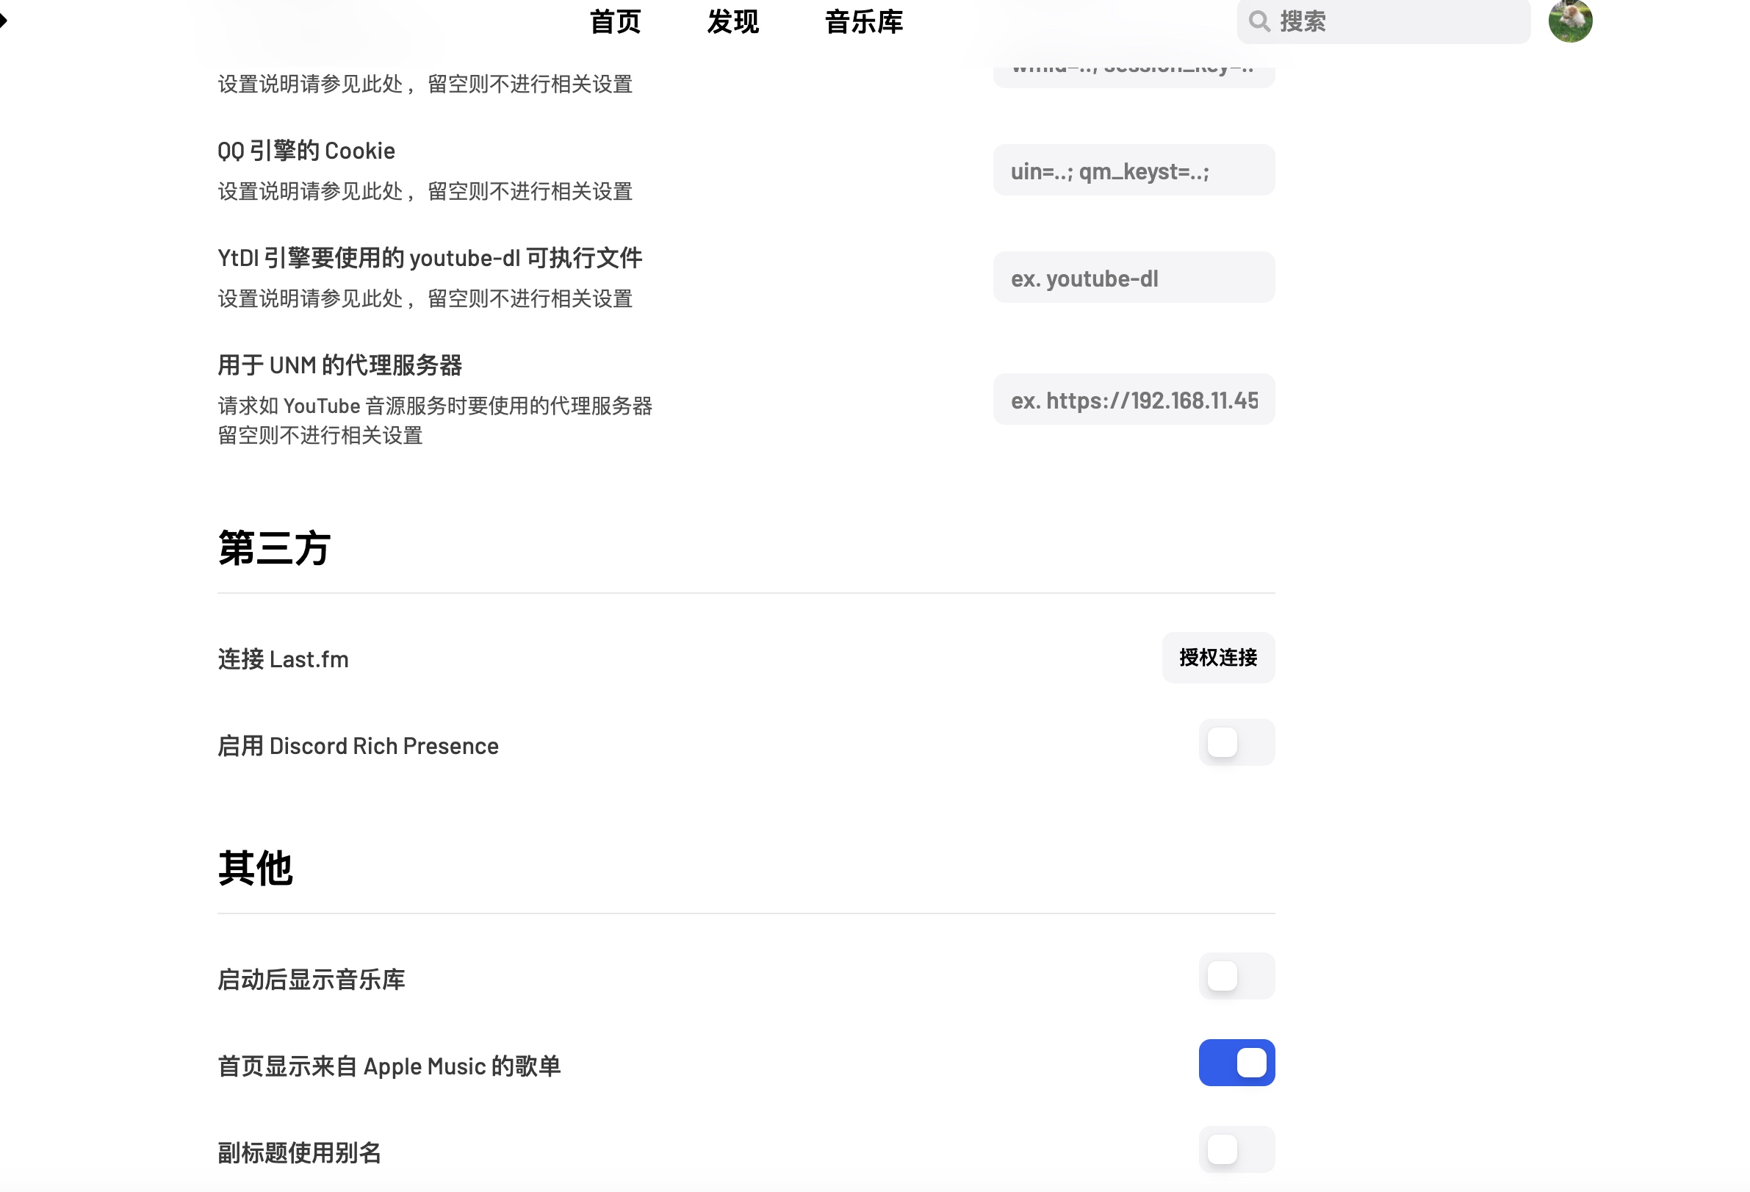Image resolution: width=1750 pixels, height=1192 pixels.
Task: Click the youtube-dl executable input field
Action: click(x=1134, y=277)
